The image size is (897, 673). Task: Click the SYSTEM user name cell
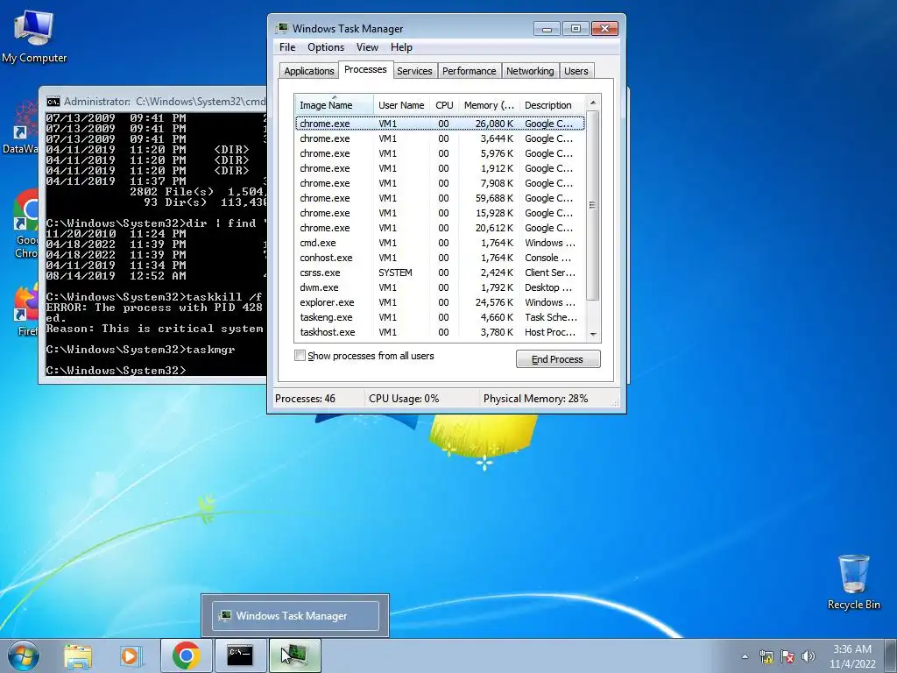(x=395, y=273)
